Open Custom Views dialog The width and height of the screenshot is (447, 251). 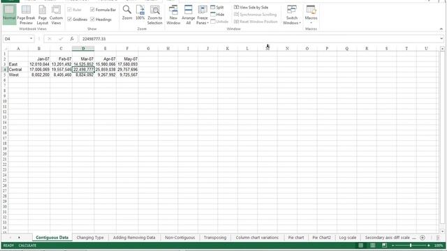pyautogui.click(x=56, y=14)
